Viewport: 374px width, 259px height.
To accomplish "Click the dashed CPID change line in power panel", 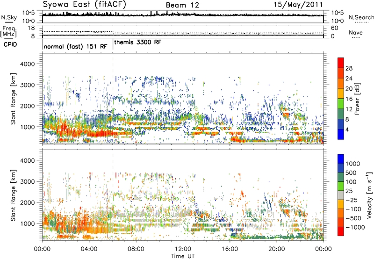I will tap(113, 99).
